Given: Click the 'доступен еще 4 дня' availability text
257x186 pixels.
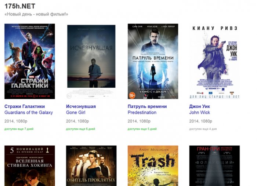Looking at the screenshot, I should pyautogui.click(x=203, y=129).
